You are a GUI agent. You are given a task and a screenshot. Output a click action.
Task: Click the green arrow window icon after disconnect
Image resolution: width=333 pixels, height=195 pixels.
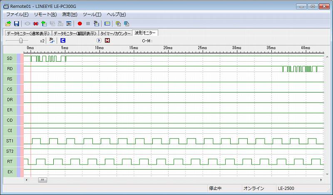coord(44,24)
